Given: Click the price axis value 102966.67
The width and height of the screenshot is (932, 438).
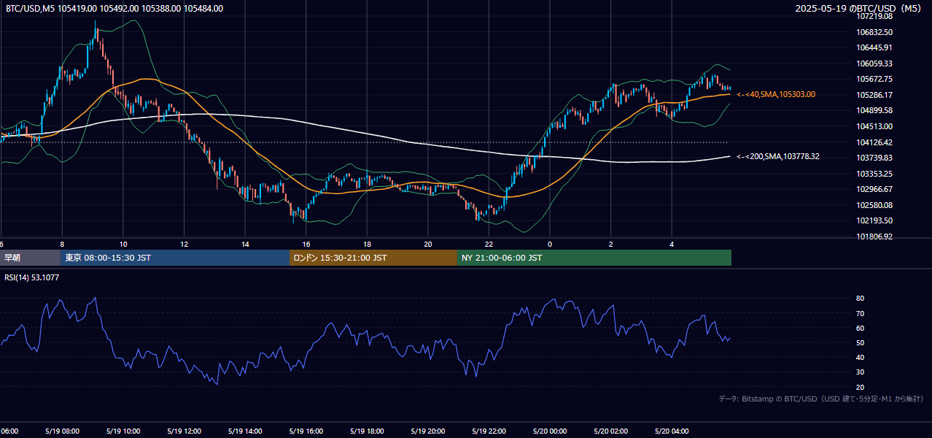Looking at the screenshot, I should pos(874,189).
